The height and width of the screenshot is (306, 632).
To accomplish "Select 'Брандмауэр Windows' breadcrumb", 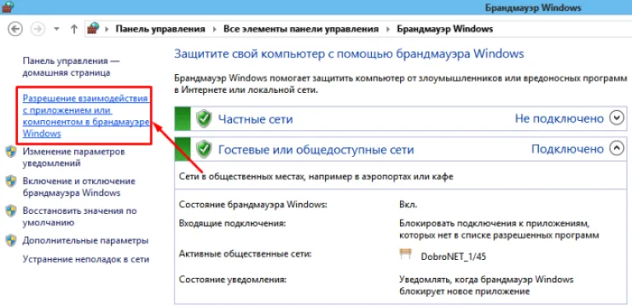I will coord(445,29).
